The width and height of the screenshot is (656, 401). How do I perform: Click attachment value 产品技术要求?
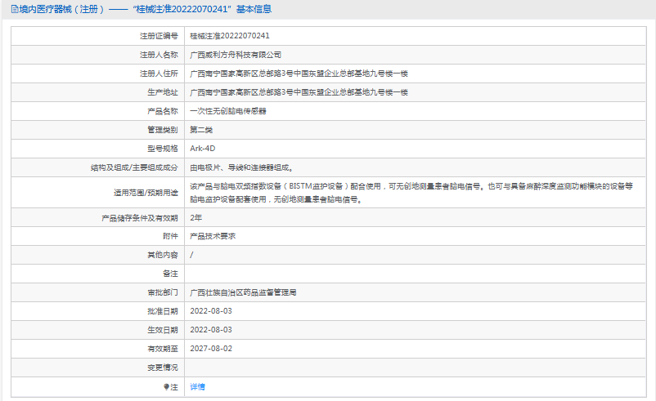pos(213,236)
